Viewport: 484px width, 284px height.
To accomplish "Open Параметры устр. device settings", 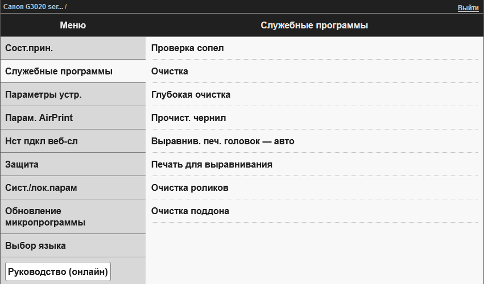I will tap(73, 95).
